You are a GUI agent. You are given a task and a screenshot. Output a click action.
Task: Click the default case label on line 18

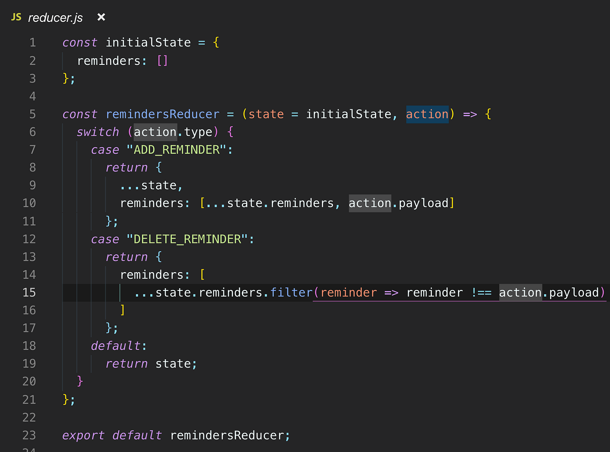[x=115, y=345]
